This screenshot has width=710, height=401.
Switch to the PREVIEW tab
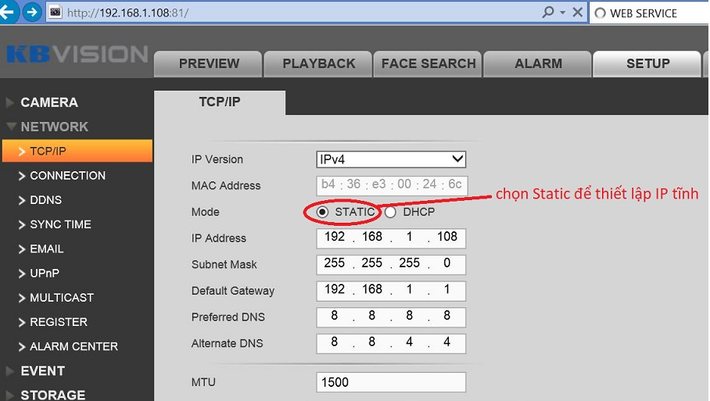click(209, 64)
